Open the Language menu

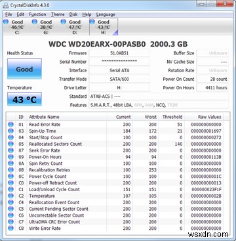click(106, 14)
